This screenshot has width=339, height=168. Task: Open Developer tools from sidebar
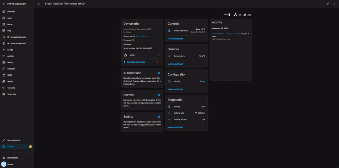click(14, 140)
